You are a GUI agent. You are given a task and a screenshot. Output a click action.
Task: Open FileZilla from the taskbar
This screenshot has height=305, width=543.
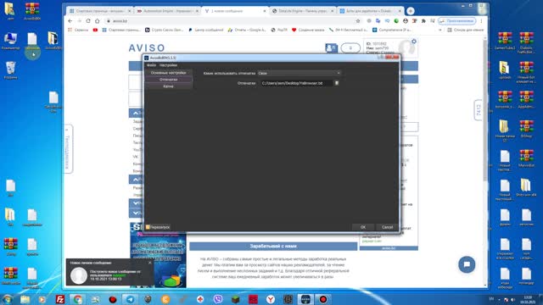(x=60, y=299)
